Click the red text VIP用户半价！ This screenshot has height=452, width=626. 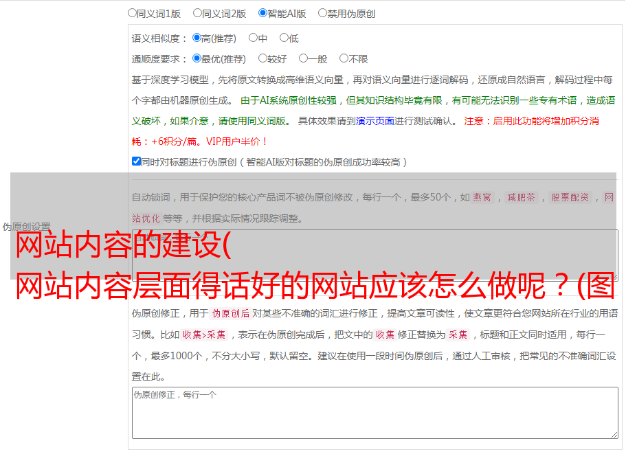pos(237,142)
